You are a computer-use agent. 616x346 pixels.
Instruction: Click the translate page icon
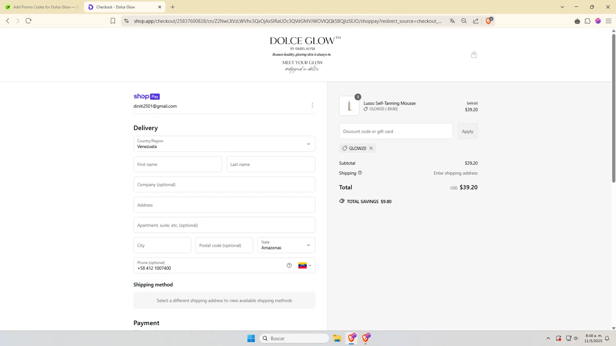pos(452,21)
